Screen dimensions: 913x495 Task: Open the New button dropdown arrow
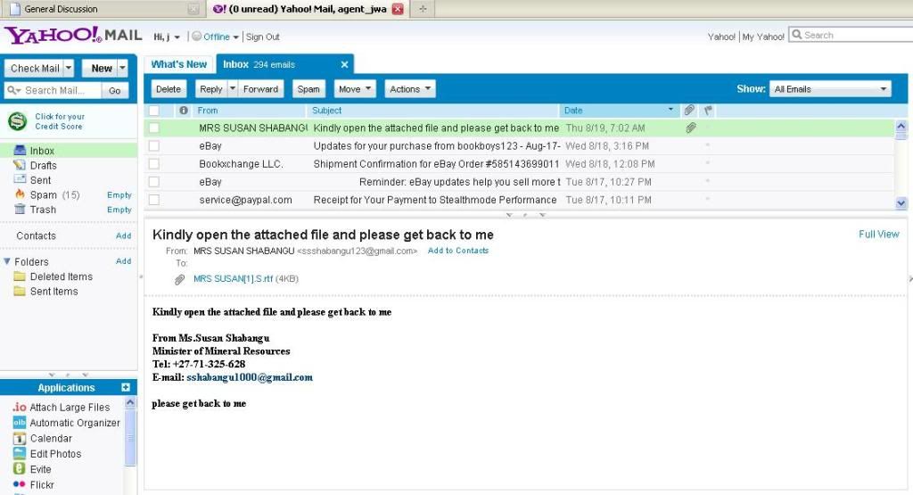pyautogui.click(x=123, y=68)
